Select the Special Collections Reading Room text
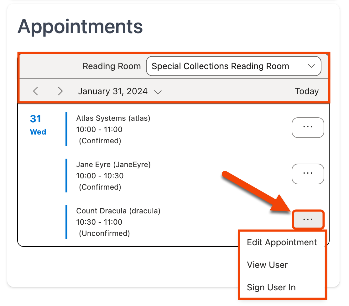349x306 pixels. click(x=220, y=66)
